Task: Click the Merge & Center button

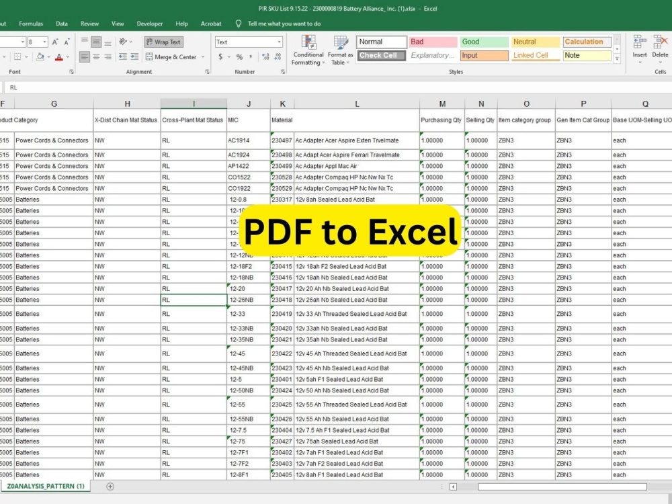Action: 171,56
